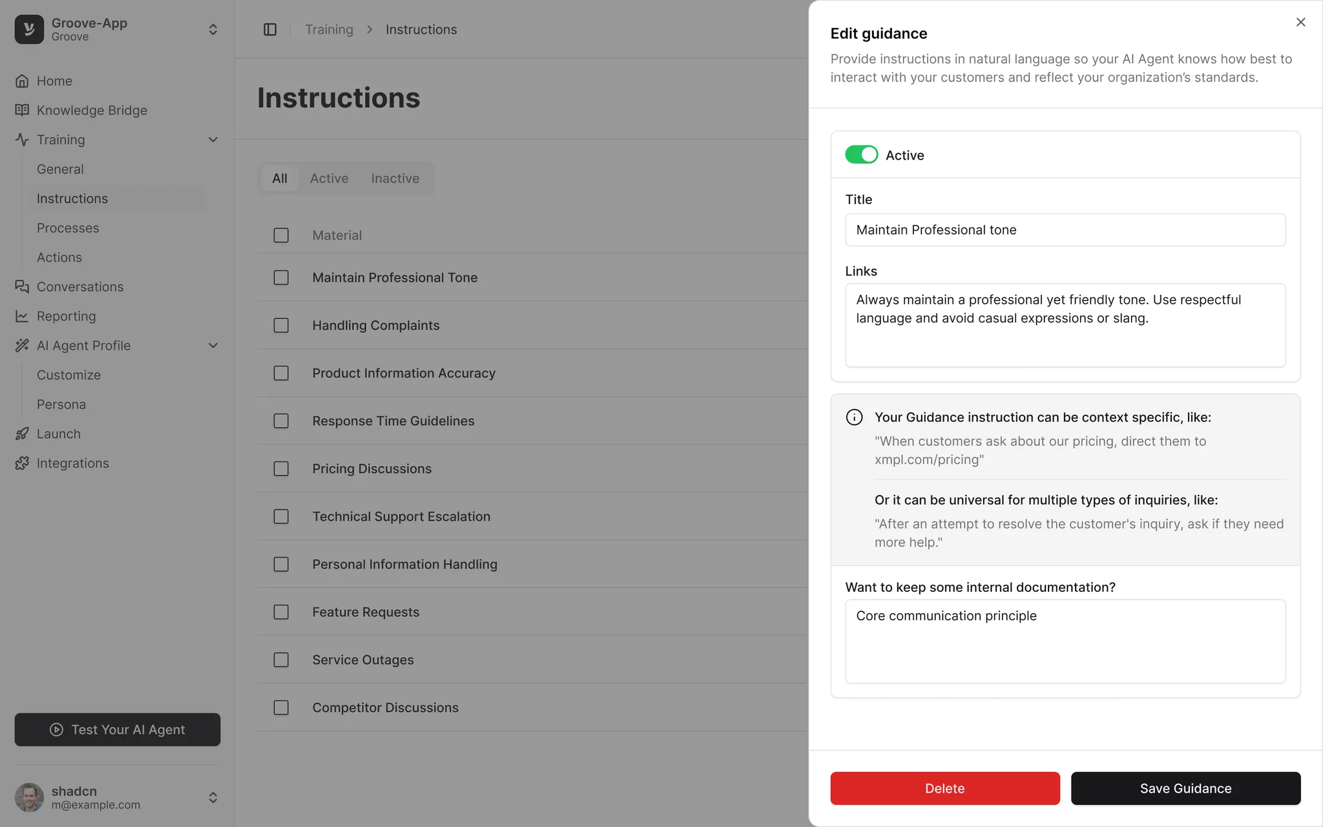Click the Reporting sidebar icon
The height and width of the screenshot is (827, 1323).
[x=21, y=317]
